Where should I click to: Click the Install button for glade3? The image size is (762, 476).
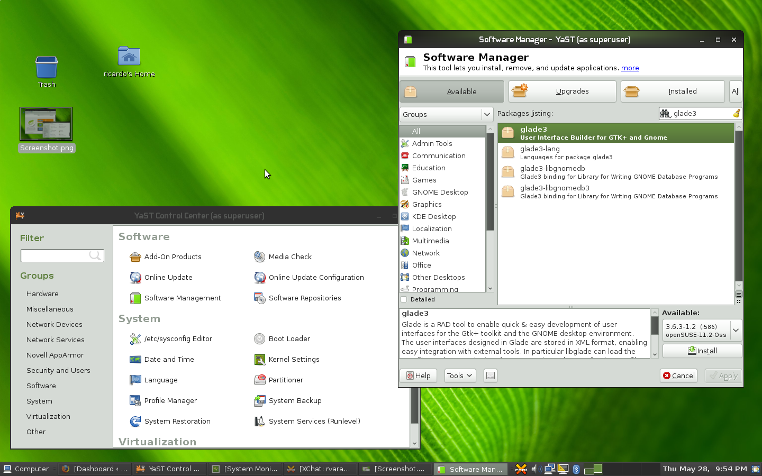click(702, 351)
